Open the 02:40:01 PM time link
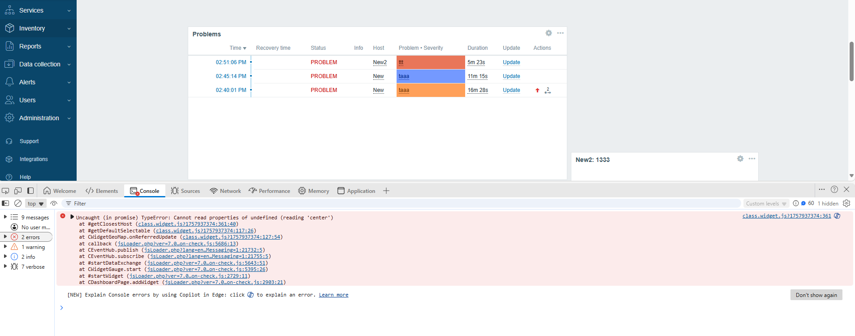The height and width of the screenshot is (336, 855). (231, 90)
